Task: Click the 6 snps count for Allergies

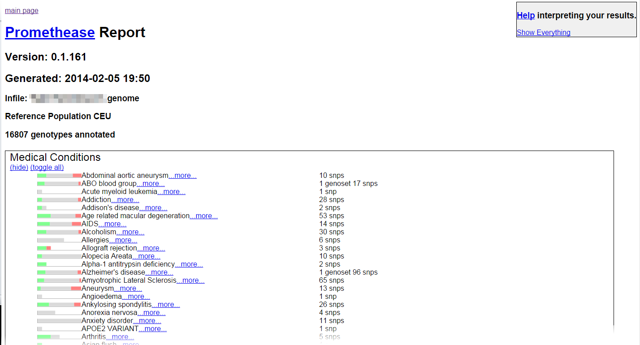Action: coord(330,240)
